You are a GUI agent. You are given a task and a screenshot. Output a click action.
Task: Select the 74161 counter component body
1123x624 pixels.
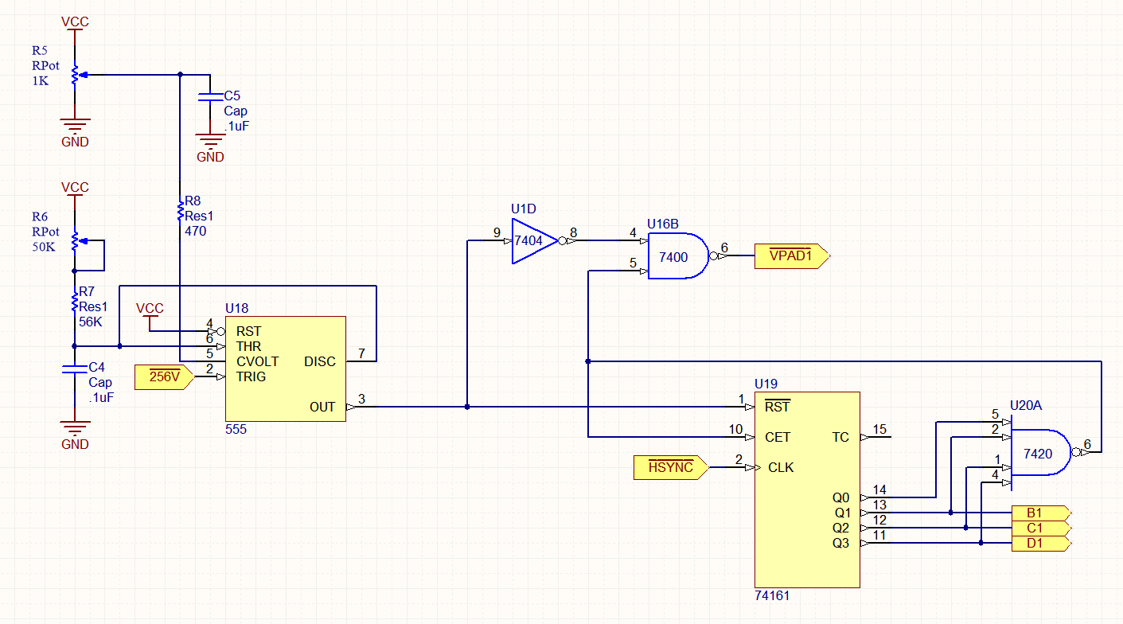(x=807, y=489)
